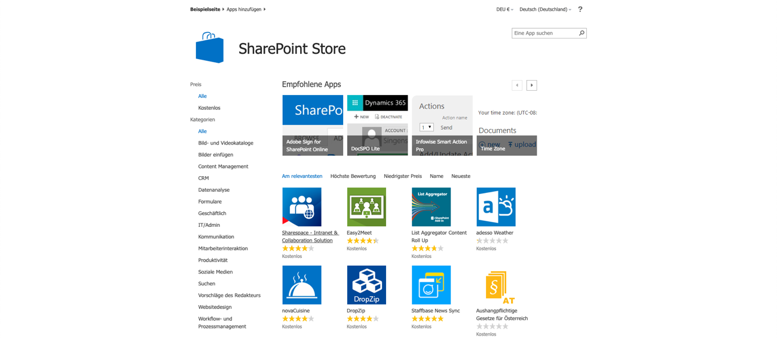Viewport: 777px width, 338px height.
Task: Open Sharespace - Intranet & Collaboration Solution link
Action: click(x=310, y=236)
